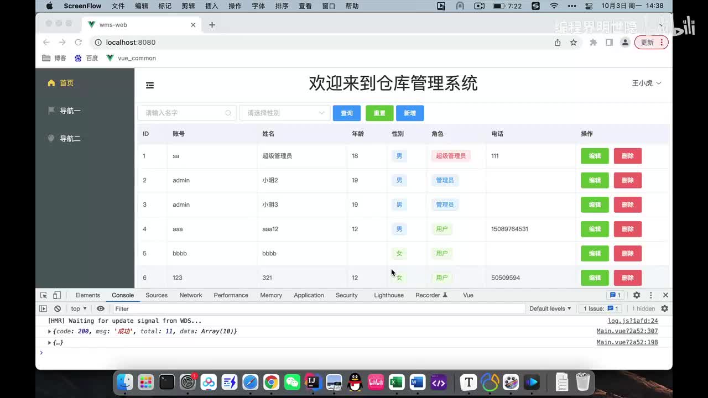The height and width of the screenshot is (398, 708).
Task: Click 1 Issue indicator in console
Action: coord(600,308)
